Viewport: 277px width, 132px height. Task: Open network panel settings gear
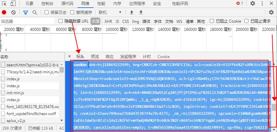[x=271, y=12]
